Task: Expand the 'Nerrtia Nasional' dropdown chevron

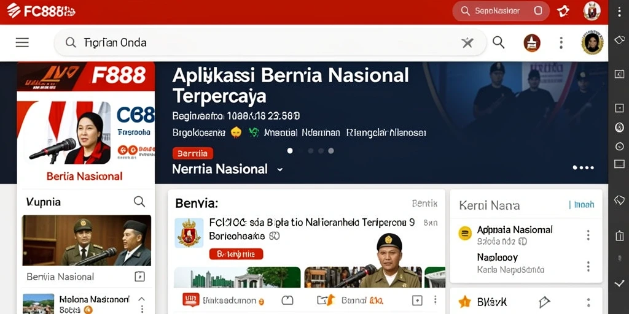Action: click(279, 169)
